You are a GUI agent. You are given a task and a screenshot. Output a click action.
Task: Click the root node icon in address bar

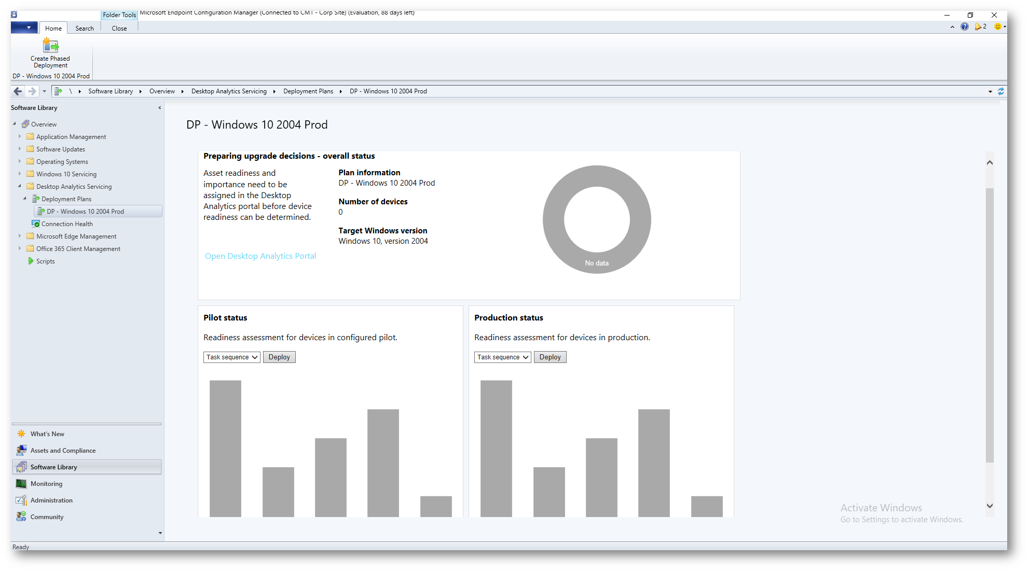pos(58,91)
